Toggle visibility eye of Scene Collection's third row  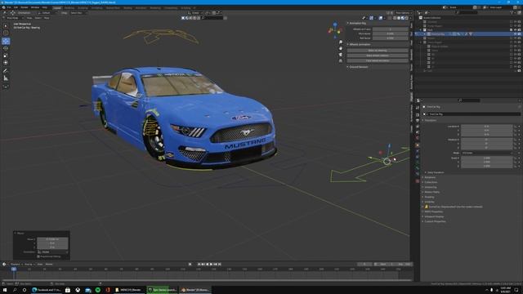click(516, 30)
